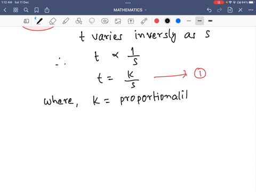Select the thickest stroke width
Image resolution: width=256 pixels, height=192 pixels.
210,21
